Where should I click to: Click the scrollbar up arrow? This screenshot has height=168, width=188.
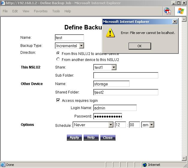184,19
